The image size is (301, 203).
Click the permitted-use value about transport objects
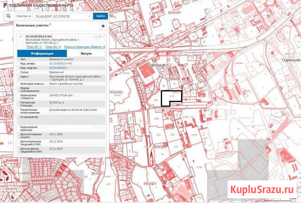tap(73, 110)
